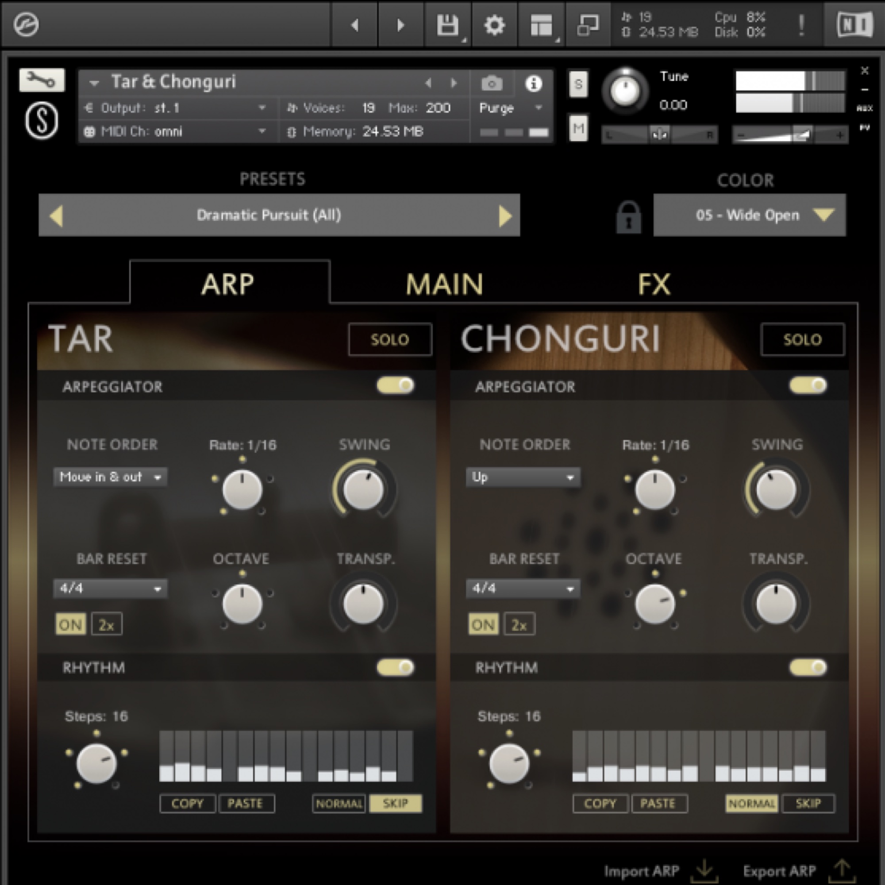Click the Dramatic Pursuit (All) preset name
Viewport: 885px width, 885px height.
269,215
